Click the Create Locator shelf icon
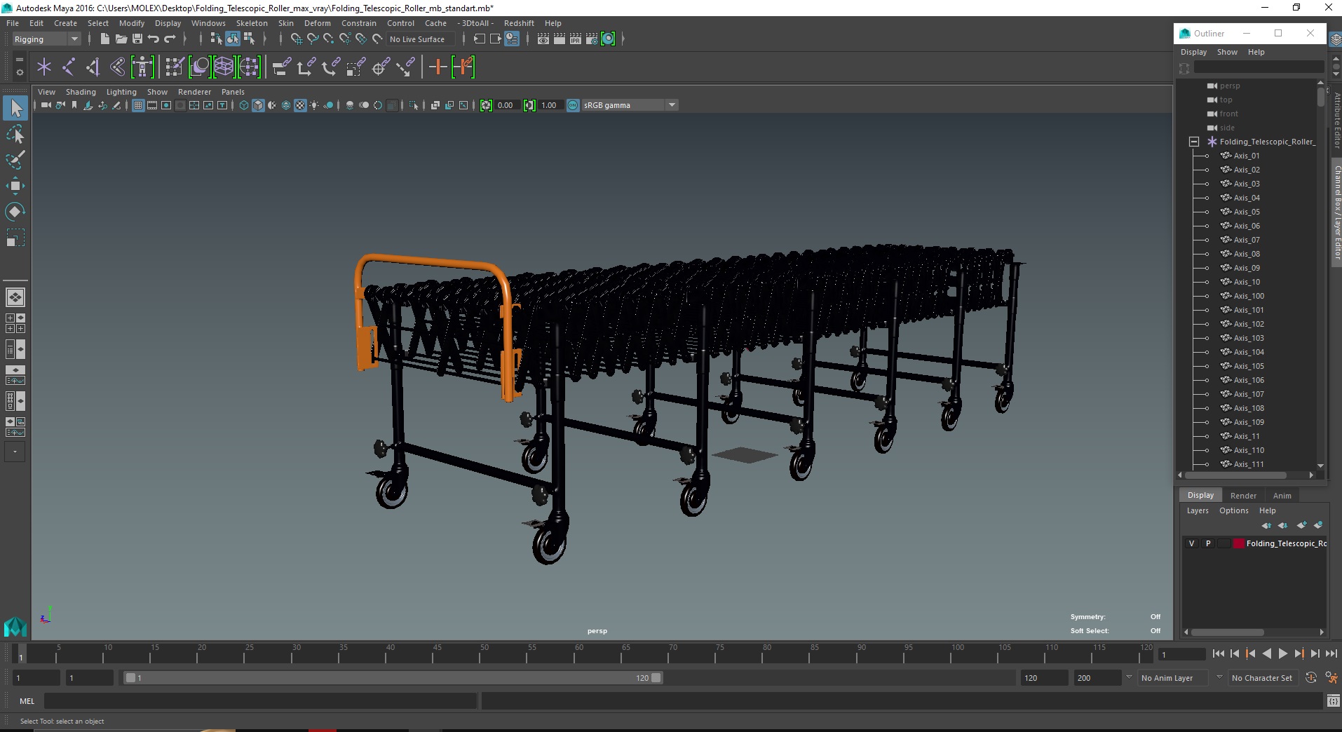The image size is (1342, 732). click(44, 67)
